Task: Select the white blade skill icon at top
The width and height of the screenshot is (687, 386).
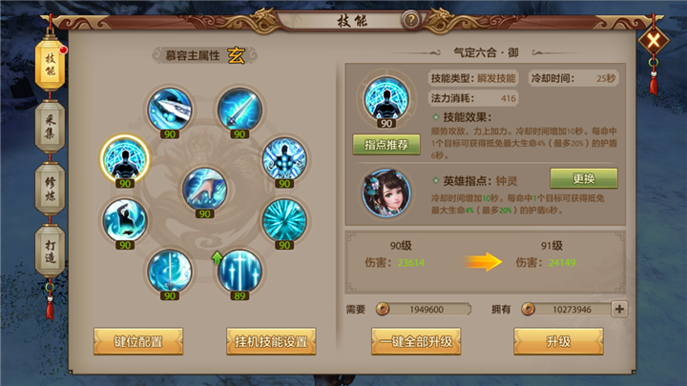Action: [x=170, y=110]
